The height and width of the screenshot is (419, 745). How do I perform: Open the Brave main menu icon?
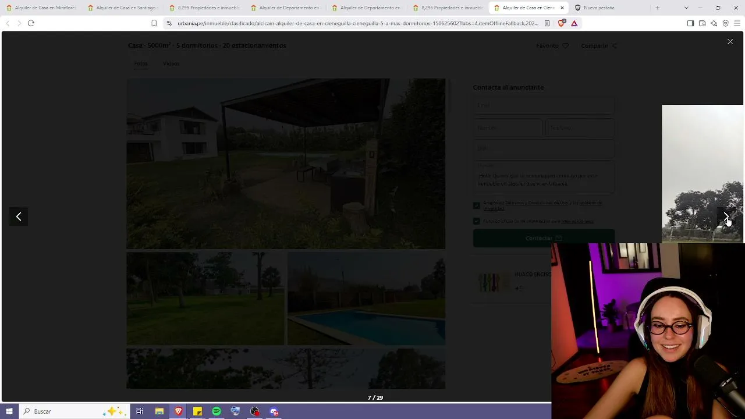(x=737, y=23)
